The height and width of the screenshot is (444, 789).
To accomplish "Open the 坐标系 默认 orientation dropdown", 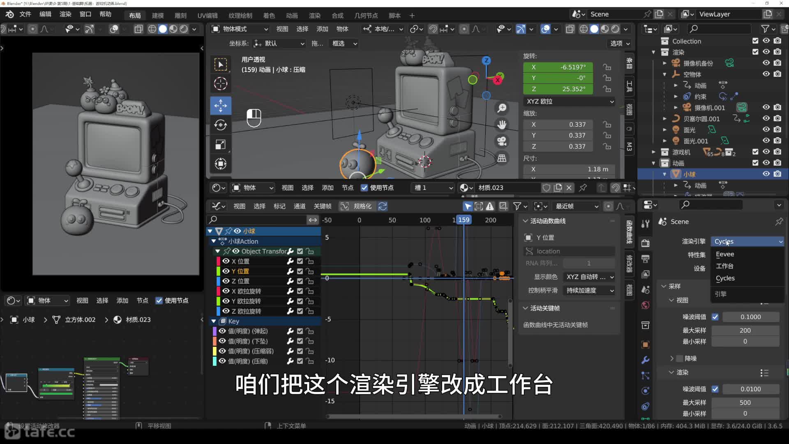I will click(279, 44).
